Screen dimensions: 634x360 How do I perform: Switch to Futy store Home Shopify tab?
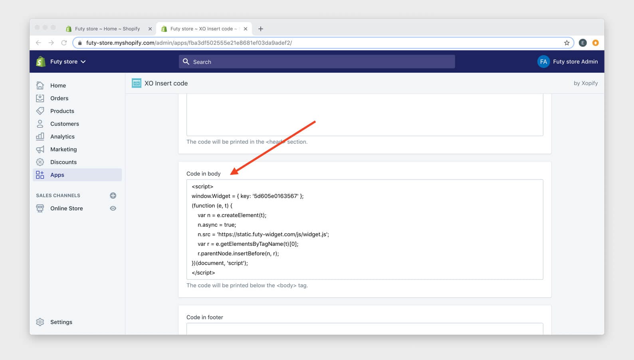[x=107, y=29]
